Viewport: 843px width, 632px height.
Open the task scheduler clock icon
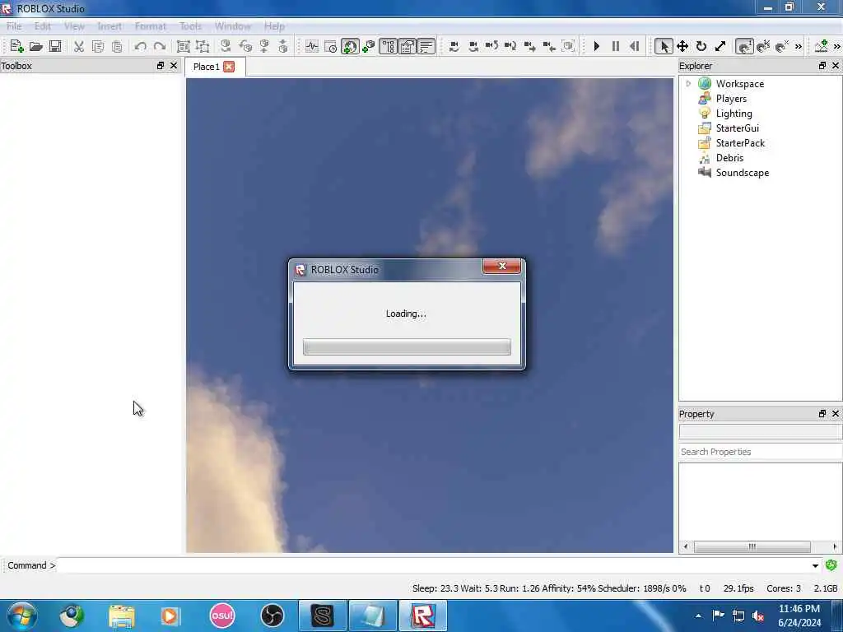coord(331,46)
